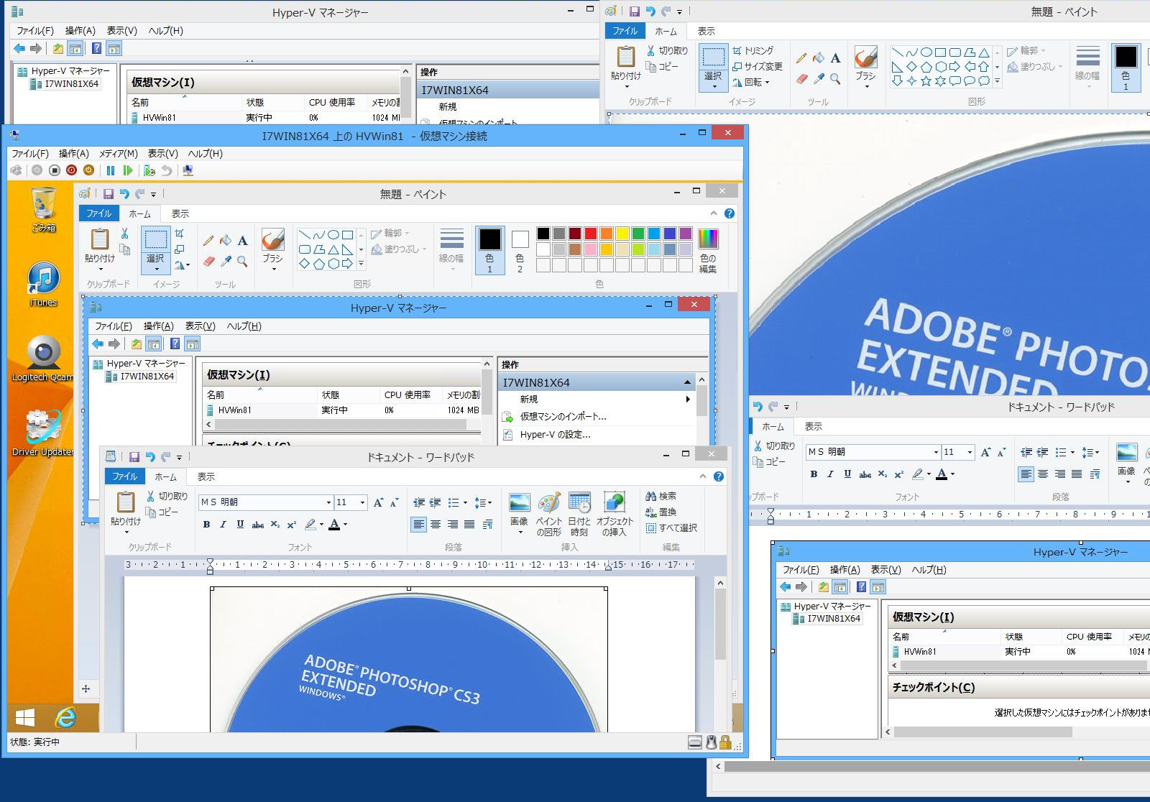Image resolution: width=1150 pixels, height=802 pixels.
Task: Click Save icon in guest Paint quick access toolbar
Action: (109, 194)
